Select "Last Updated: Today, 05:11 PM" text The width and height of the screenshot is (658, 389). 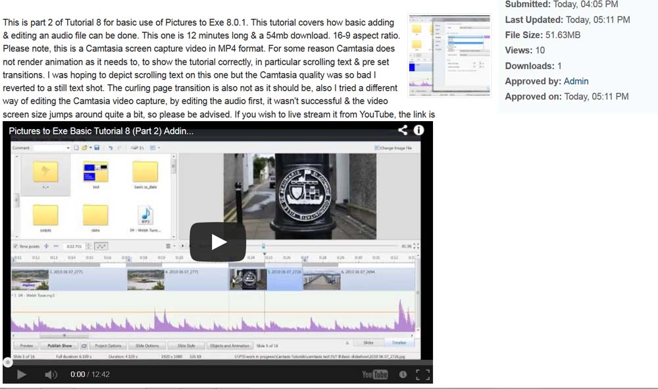click(x=567, y=20)
